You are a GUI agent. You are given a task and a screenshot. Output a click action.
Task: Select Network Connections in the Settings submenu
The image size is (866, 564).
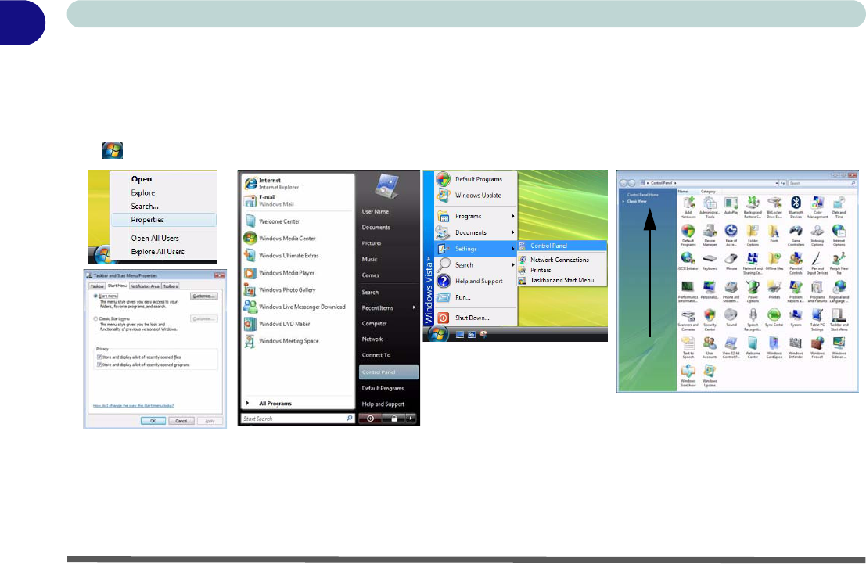tap(562, 260)
